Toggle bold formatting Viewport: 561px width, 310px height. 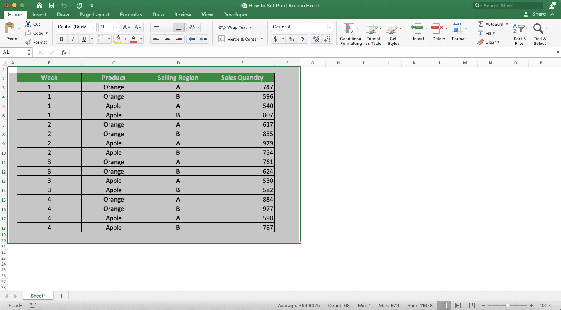tap(61, 39)
